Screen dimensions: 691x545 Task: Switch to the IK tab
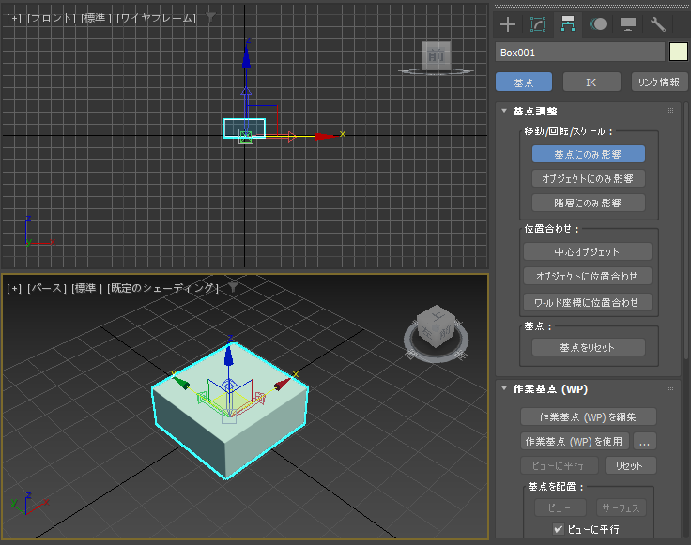pos(591,83)
